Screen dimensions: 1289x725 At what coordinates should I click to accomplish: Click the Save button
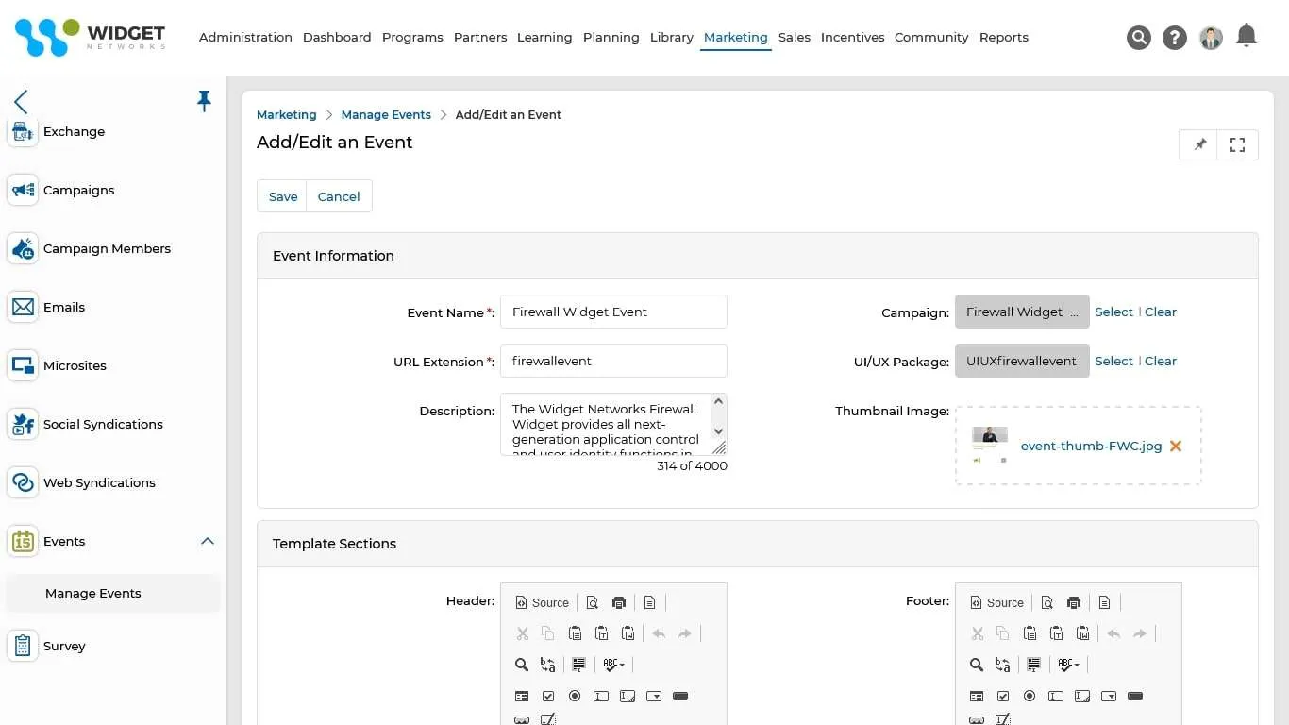(283, 196)
